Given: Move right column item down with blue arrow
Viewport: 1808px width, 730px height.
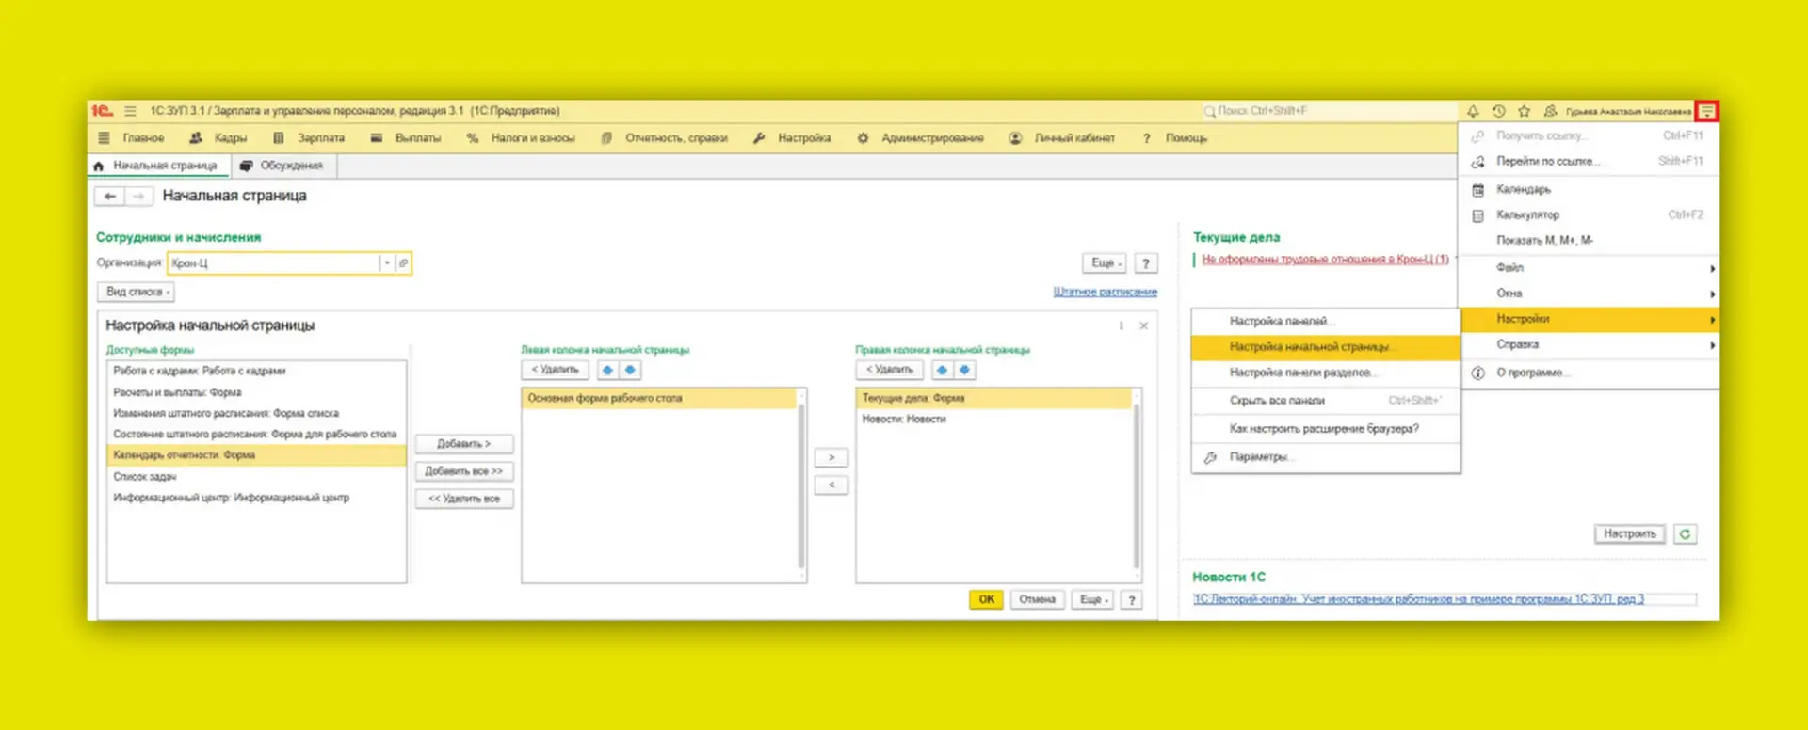Looking at the screenshot, I should (964, 370).
